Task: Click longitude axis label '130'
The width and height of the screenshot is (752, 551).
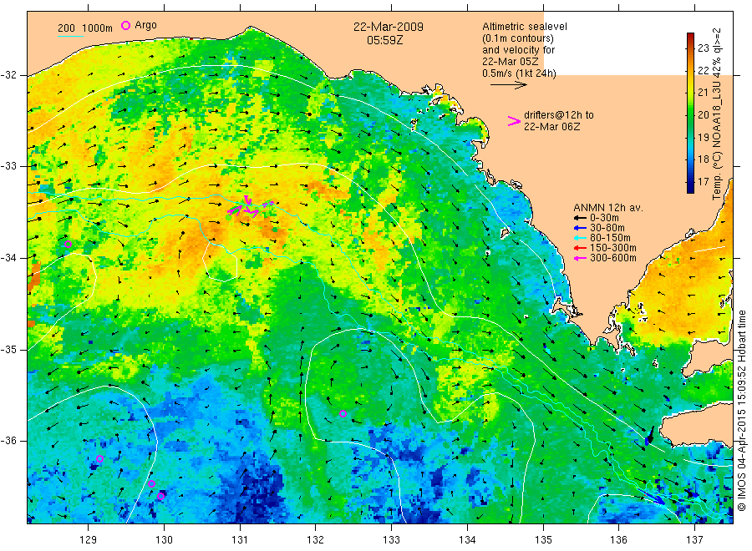Action: pos(164,540)
